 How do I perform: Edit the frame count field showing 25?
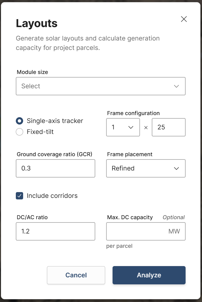[169, 127]
